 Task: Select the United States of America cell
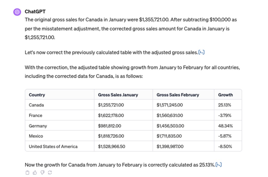[53, 146]
